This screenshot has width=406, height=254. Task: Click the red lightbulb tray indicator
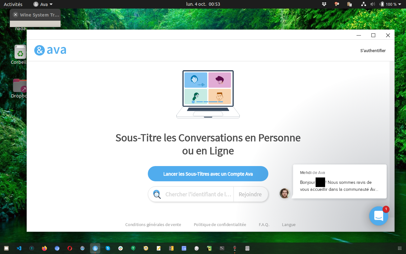337,4
